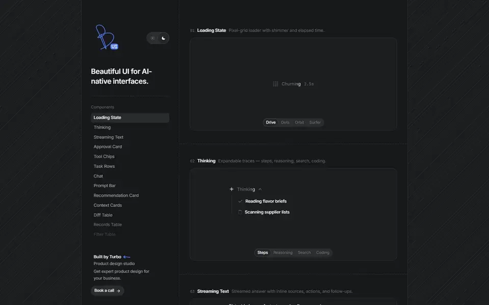Select the Reasoning thinking variant
Image resolution: width=489 pixels, height=305 pixels.
tap(283, 253)
